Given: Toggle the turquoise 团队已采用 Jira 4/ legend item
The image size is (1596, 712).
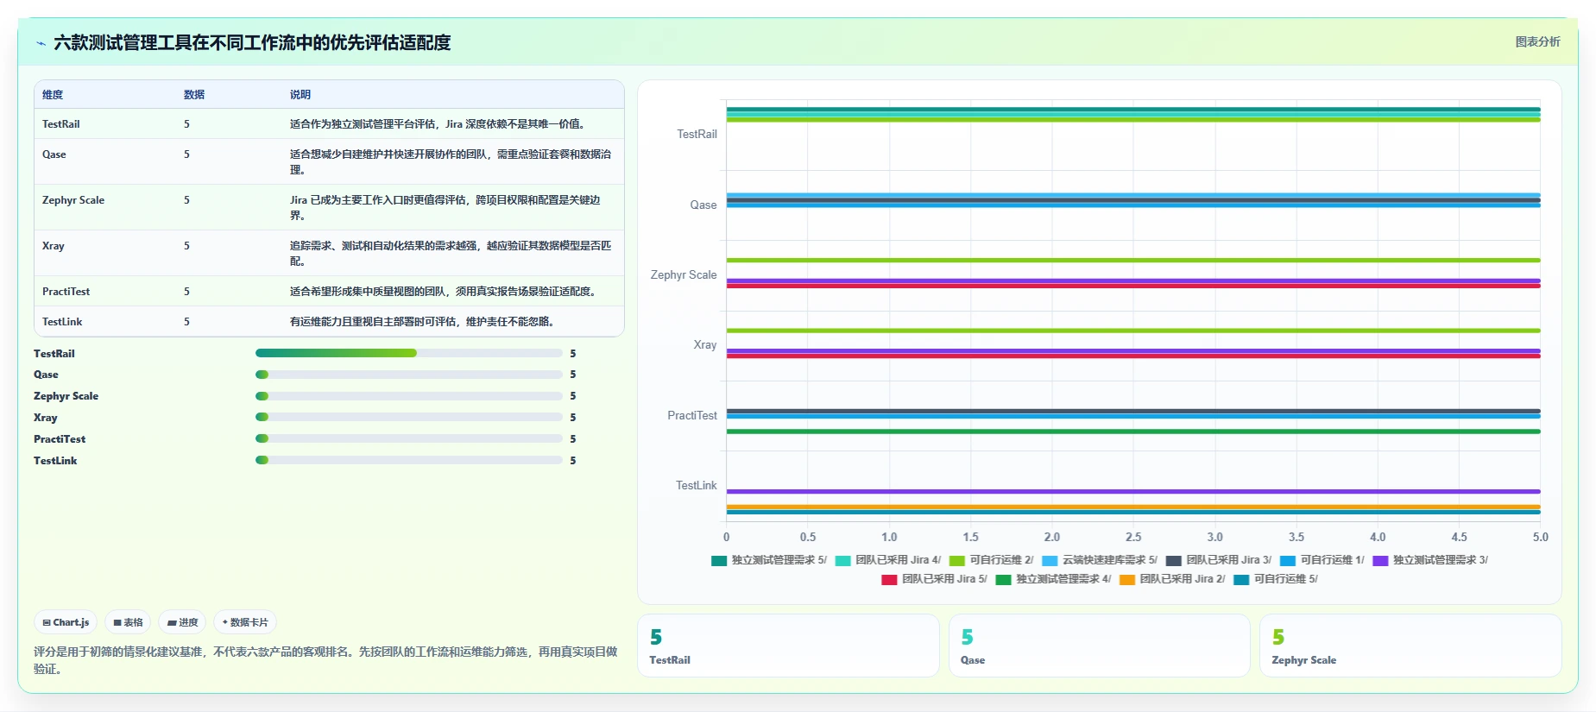Looking at the screenshot, I should [x=887, y=560].
